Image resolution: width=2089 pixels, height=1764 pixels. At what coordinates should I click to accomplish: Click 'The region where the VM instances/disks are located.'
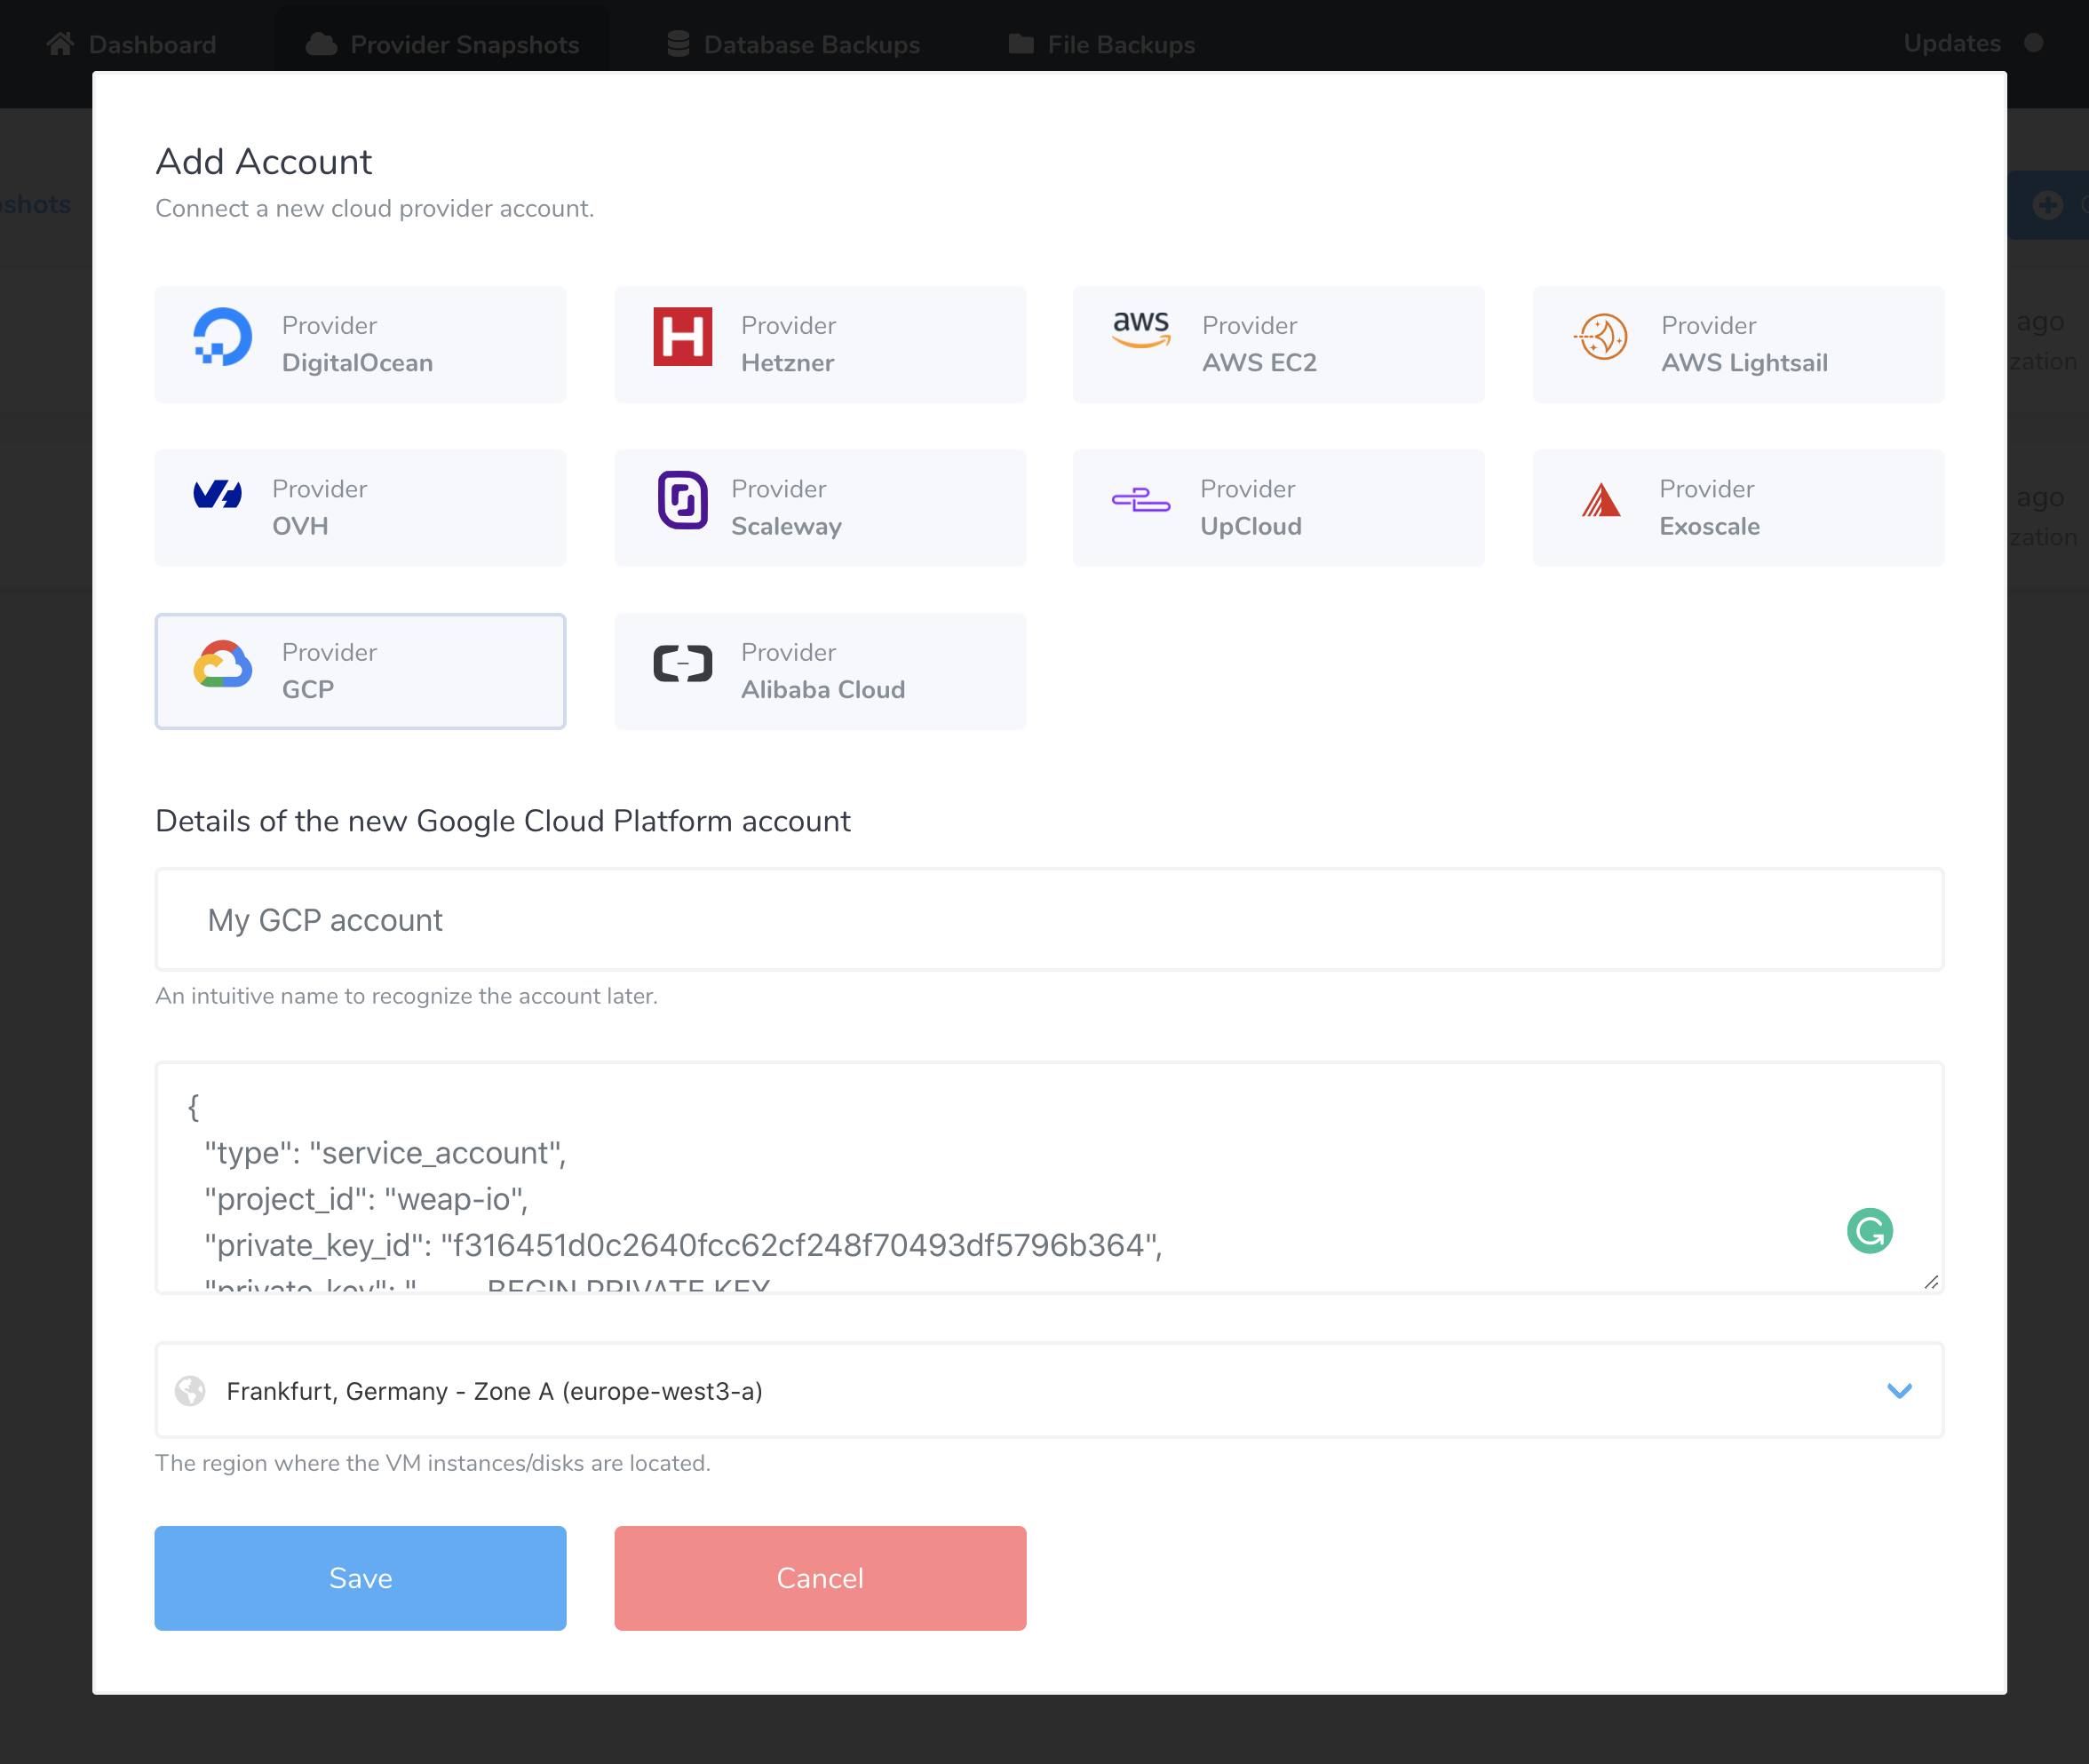432,1463
